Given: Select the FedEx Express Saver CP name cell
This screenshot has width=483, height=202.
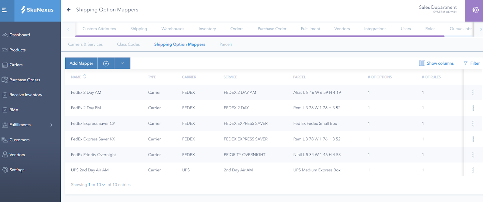Looking at the screenshot, I should click(93, 123).
